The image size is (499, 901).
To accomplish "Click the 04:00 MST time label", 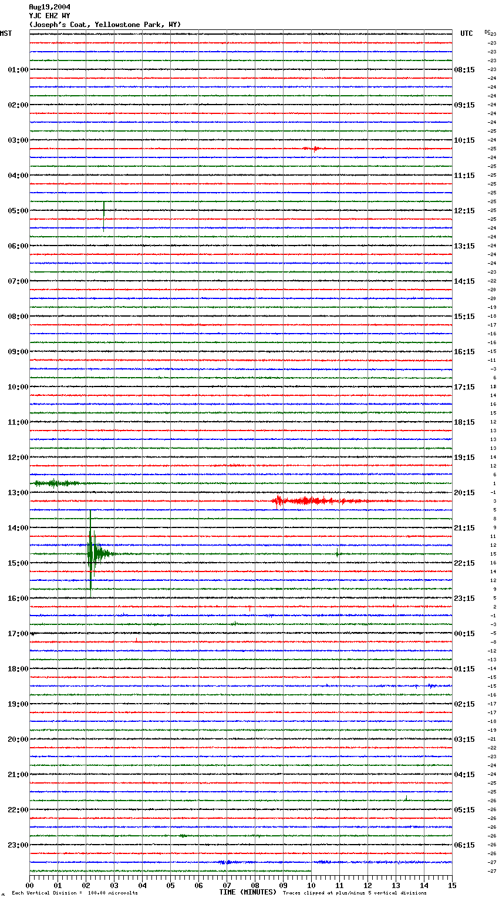I will 18,176.
